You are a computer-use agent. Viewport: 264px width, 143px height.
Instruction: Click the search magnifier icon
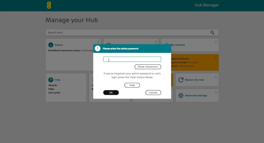tap(212, 33)
